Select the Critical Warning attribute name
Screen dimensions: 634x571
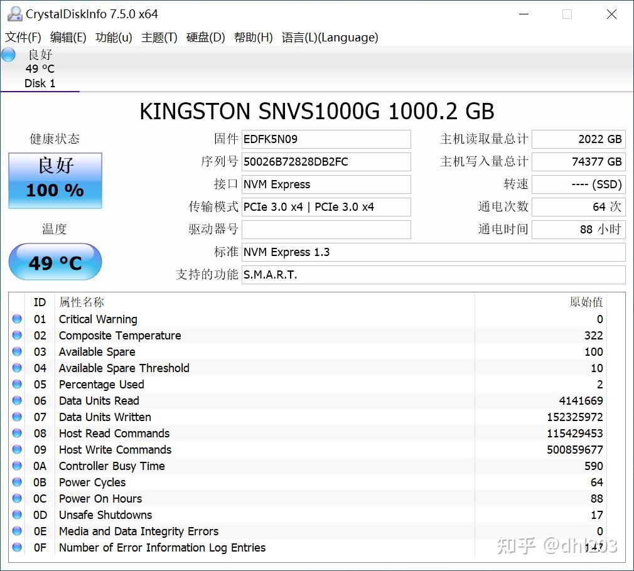pyautogui.click(x=99, y=319)
